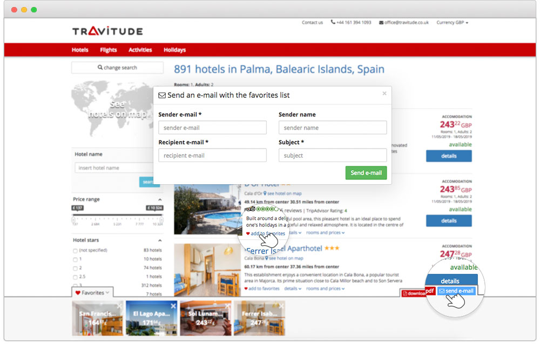Click see hotel on map for Cala d'Or
Screen dimensions: 540x349
point(284,193)
